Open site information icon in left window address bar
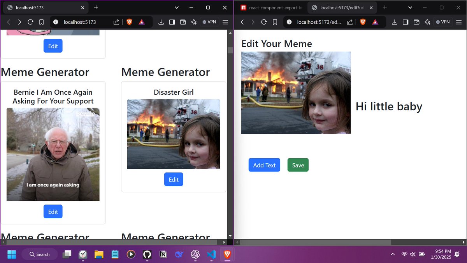This screenshot has height=263, width=467. 56,22
